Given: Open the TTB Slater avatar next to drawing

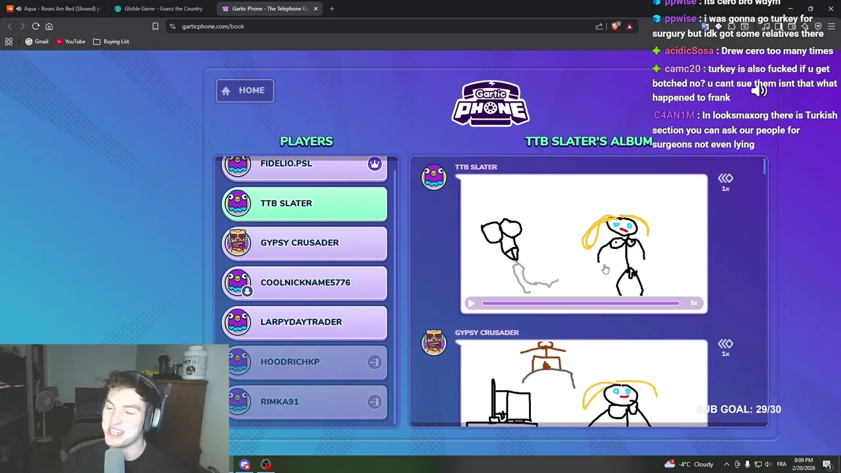Looking at the screenshot, I should tap(434, 177).
